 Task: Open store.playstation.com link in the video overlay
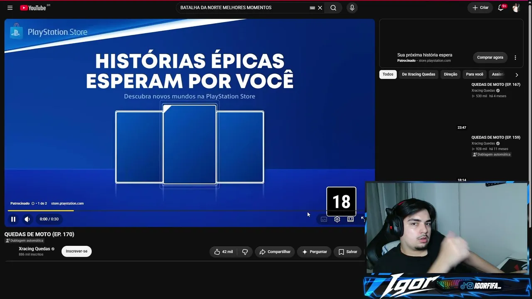point(67,203)
